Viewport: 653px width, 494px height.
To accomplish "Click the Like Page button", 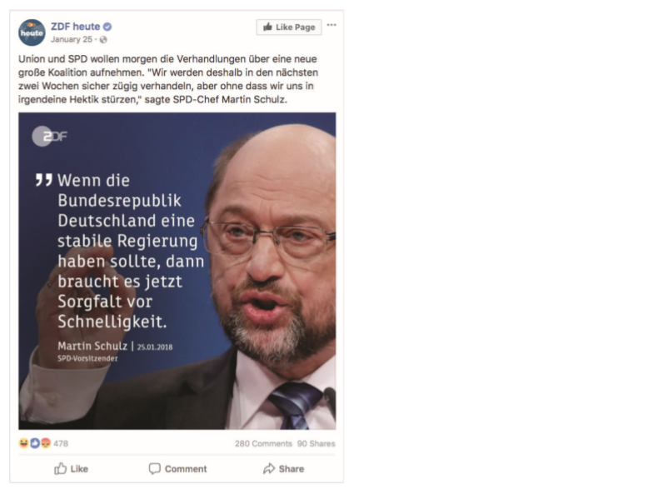I will (288, 27).
